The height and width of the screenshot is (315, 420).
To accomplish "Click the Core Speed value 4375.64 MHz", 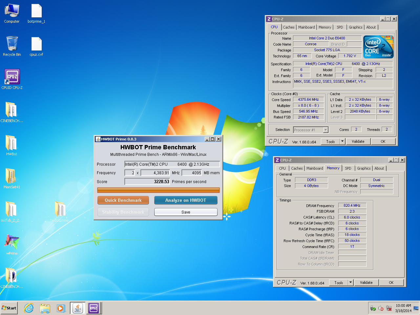I will tap(308, 99).
